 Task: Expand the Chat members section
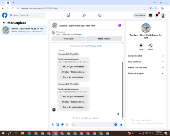pyautogui.click(x=146, y=62)
